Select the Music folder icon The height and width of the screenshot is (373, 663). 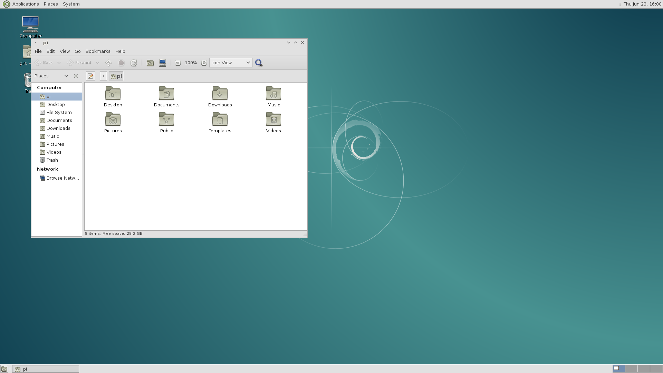click(x=273, y=97)
